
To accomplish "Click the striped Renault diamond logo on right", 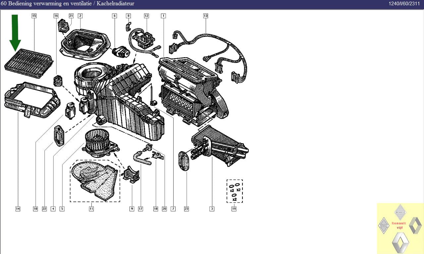I will pos(415,226).
